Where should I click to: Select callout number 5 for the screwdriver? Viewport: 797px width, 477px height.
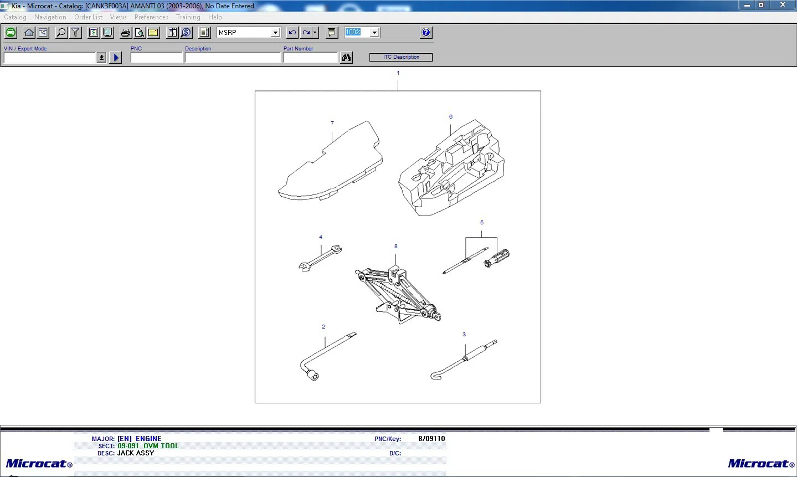pos(482,223)
